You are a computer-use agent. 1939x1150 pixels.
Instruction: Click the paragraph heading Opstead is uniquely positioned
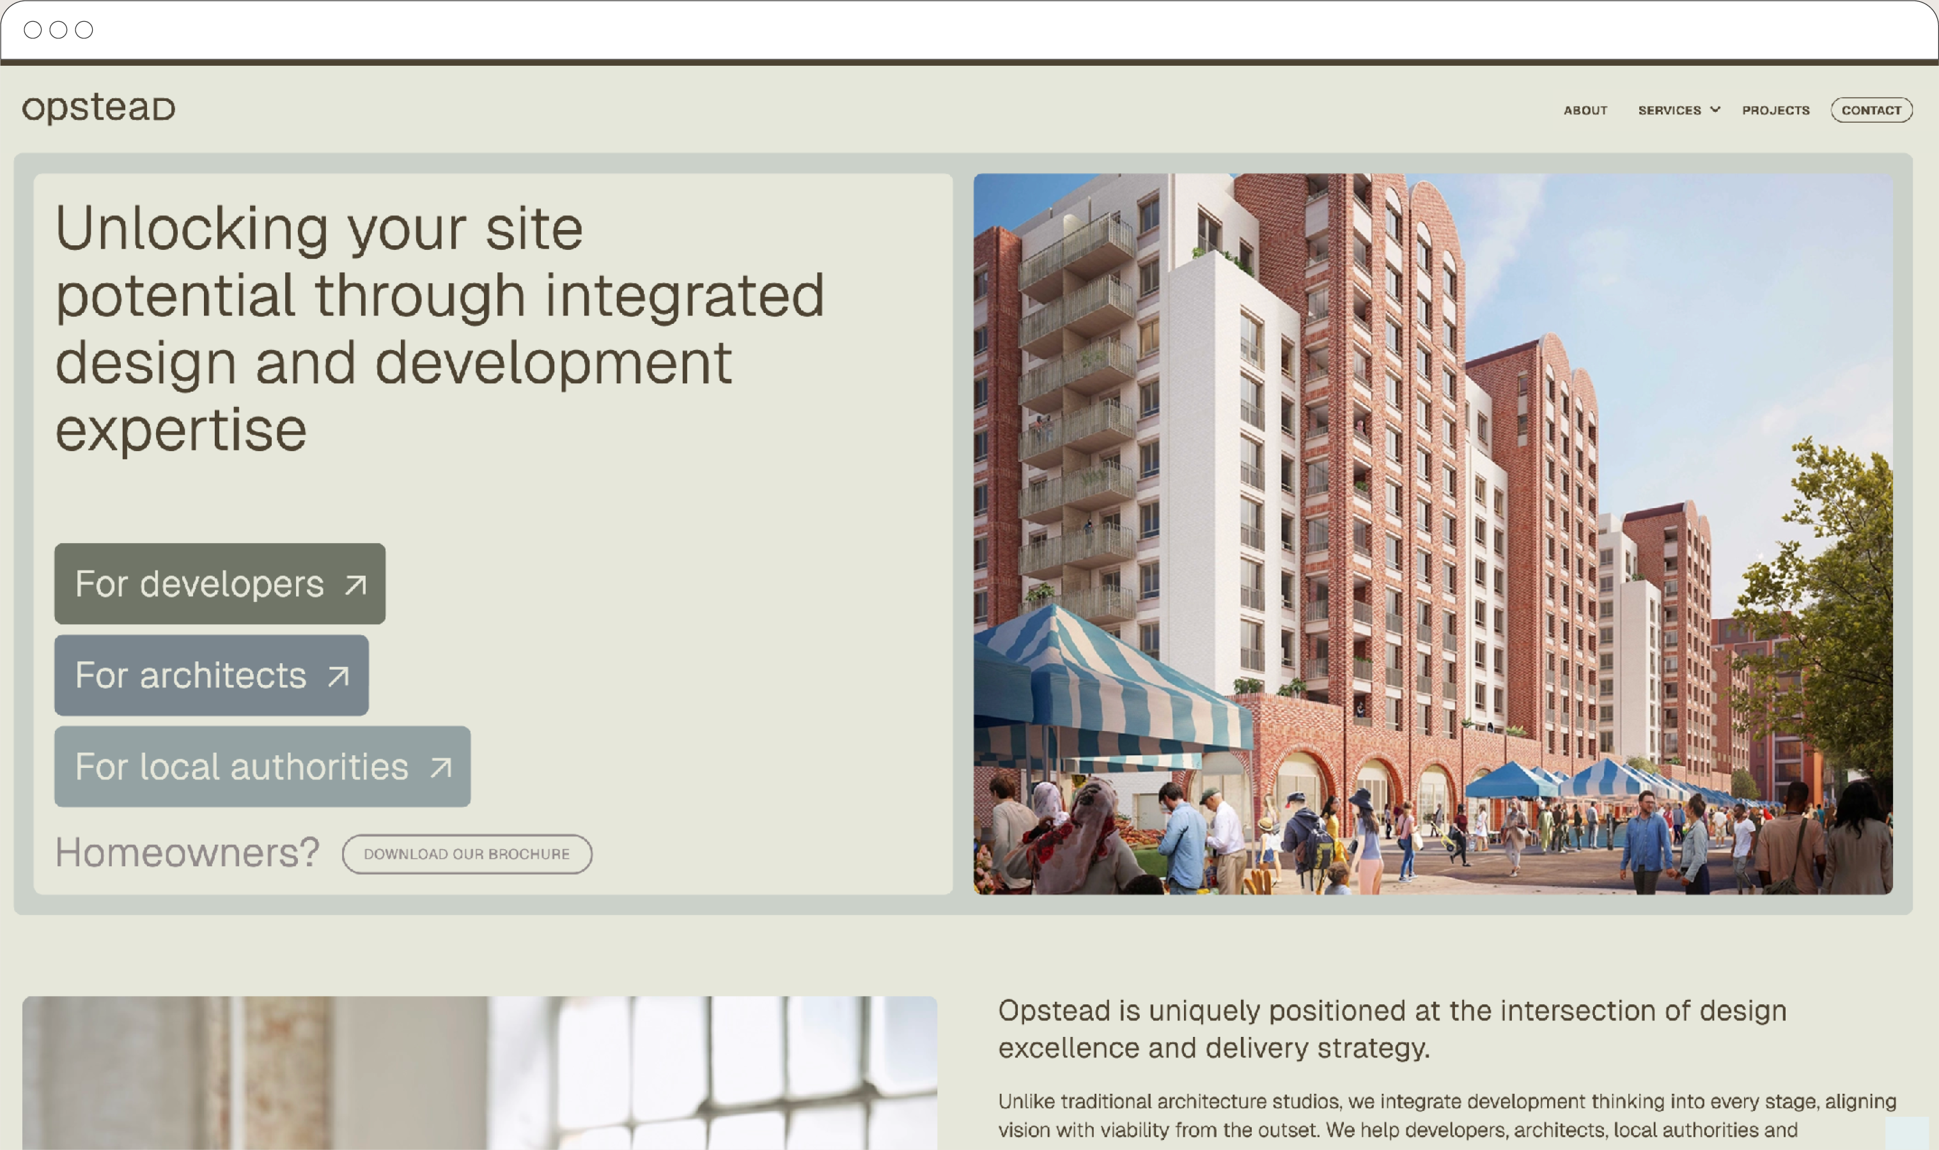[x=1392, y=1029]
